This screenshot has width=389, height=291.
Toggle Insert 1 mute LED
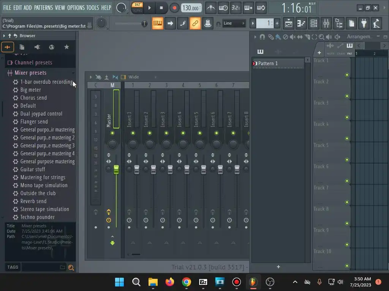133,133
